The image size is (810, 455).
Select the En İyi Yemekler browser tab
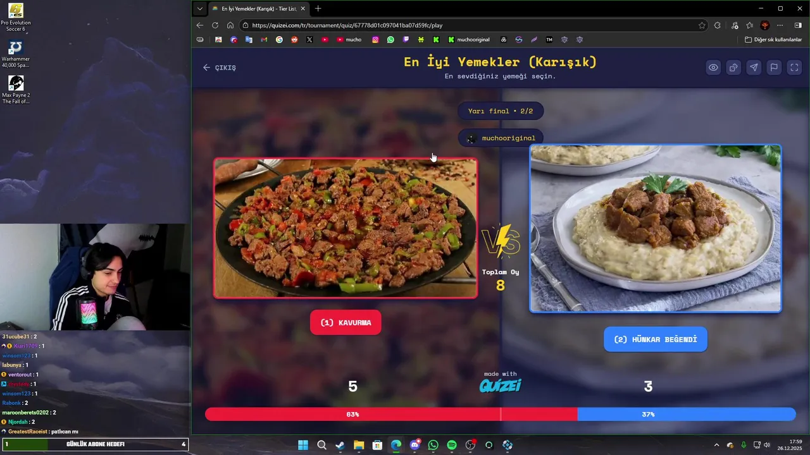[258, 9]
